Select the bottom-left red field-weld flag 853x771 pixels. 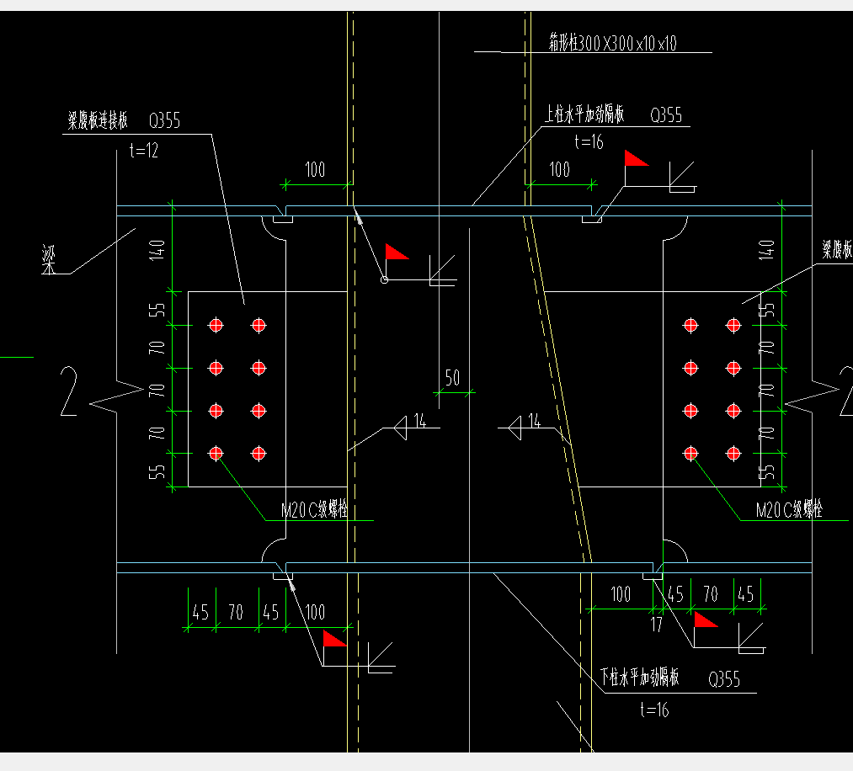[x=334, y=639]
